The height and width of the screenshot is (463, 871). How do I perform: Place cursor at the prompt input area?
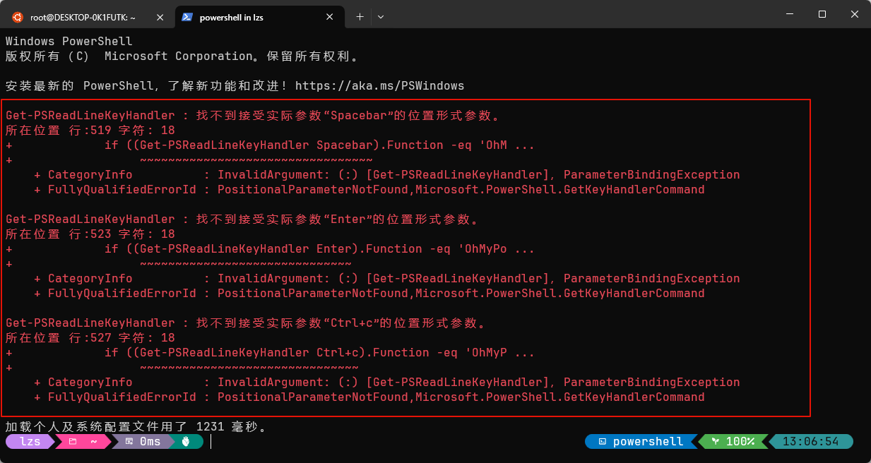tap(211, 442)
